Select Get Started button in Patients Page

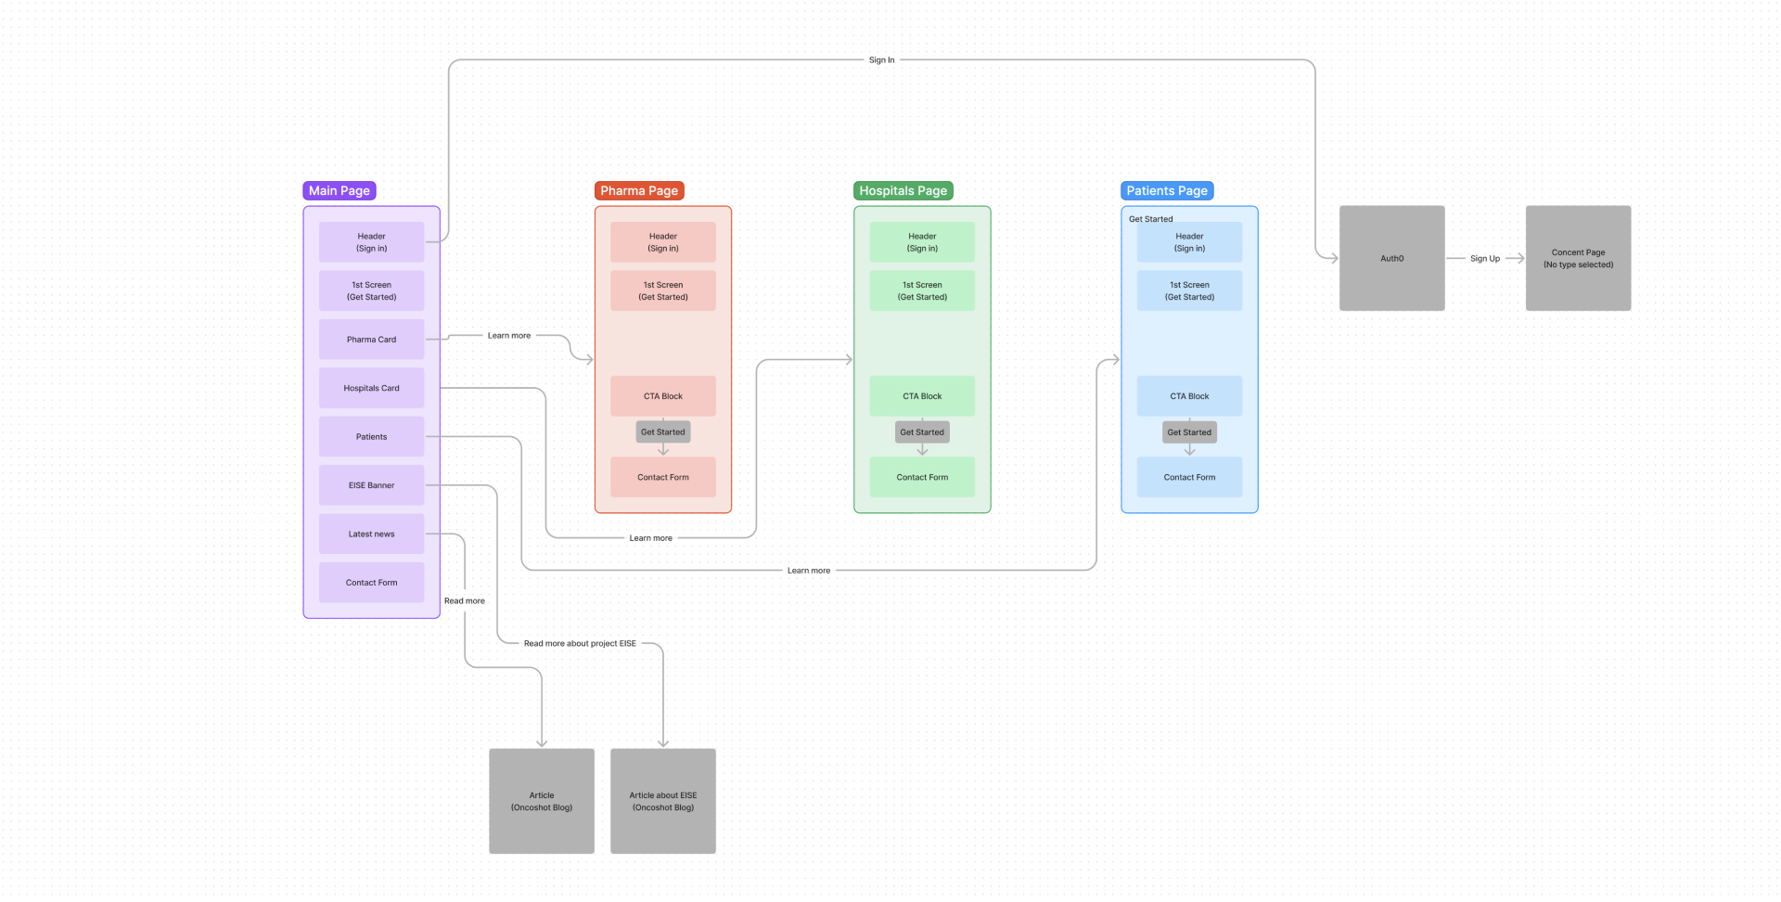click(1189, 432)
